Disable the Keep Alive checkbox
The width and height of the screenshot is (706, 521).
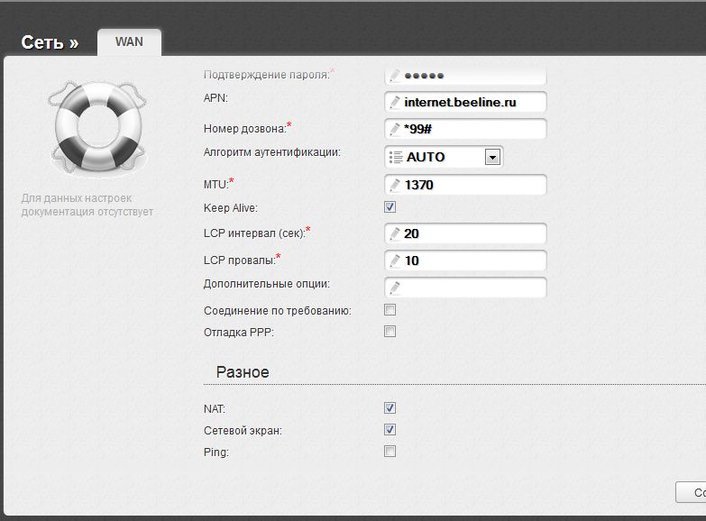pyautogui.click(x=390, y=207)
